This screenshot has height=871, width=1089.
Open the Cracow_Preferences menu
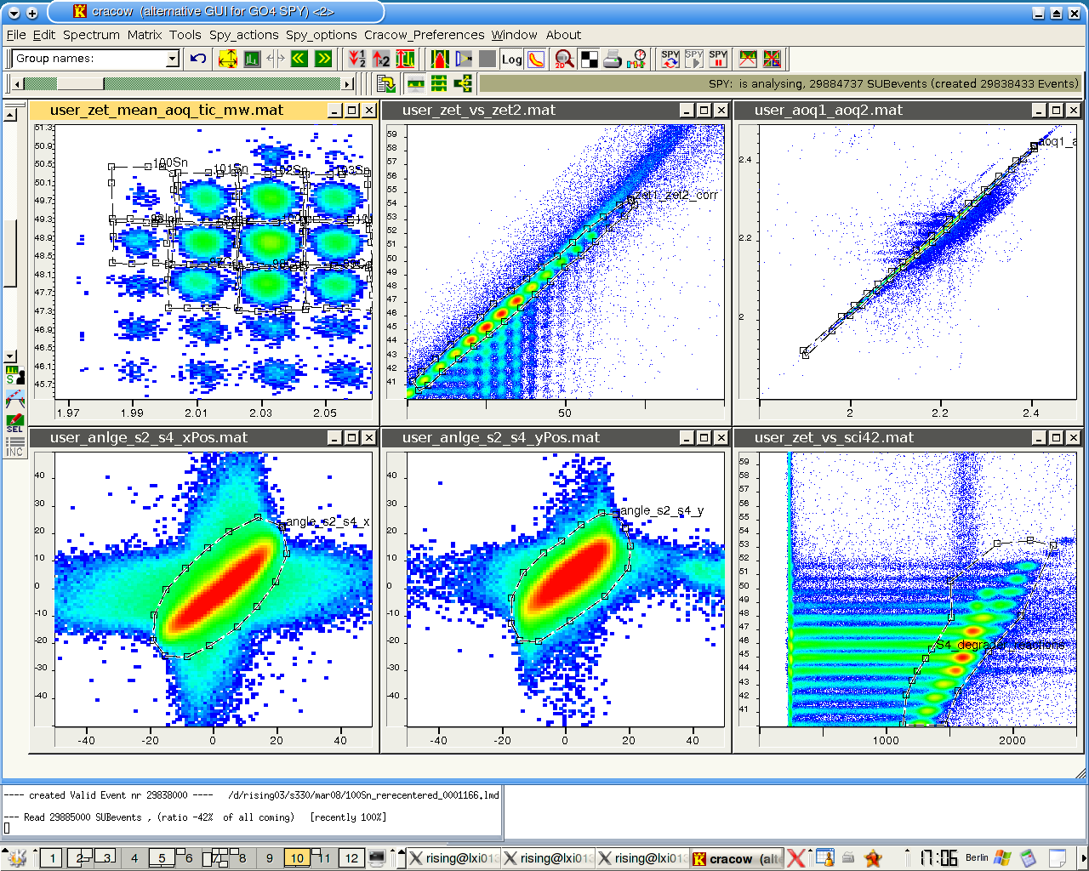point(425,35)
